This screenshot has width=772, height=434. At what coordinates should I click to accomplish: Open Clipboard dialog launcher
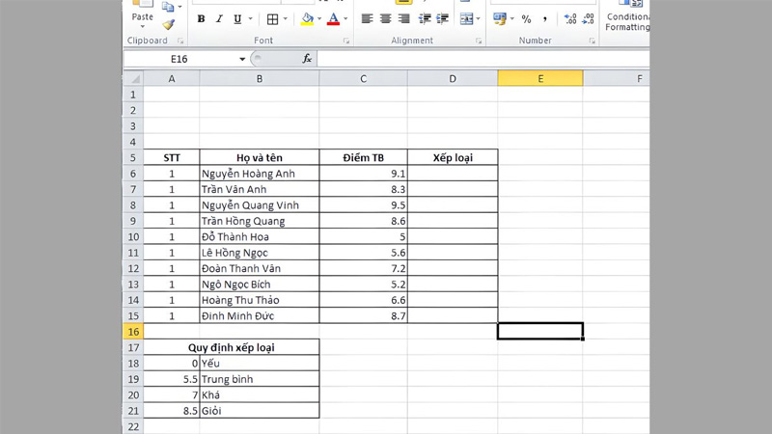(180, 41)
